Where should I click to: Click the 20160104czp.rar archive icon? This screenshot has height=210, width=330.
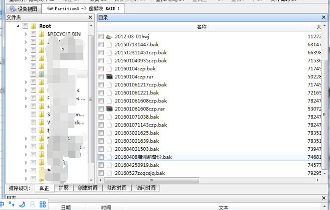[x=109, y=76]
